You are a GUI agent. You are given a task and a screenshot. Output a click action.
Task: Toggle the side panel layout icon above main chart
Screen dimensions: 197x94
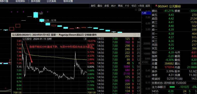(139, 10)
